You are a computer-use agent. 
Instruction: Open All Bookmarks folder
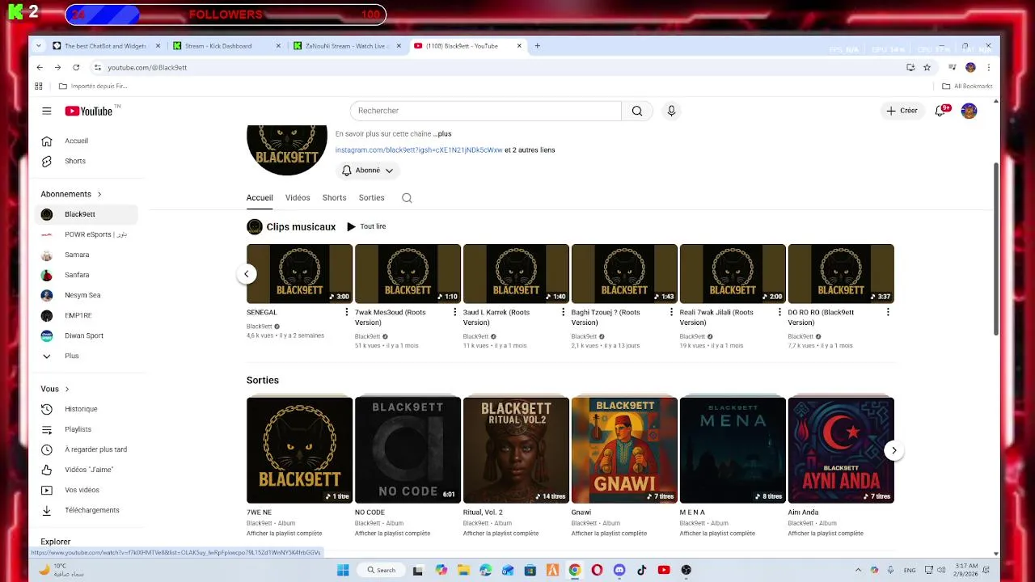point(968,86)
